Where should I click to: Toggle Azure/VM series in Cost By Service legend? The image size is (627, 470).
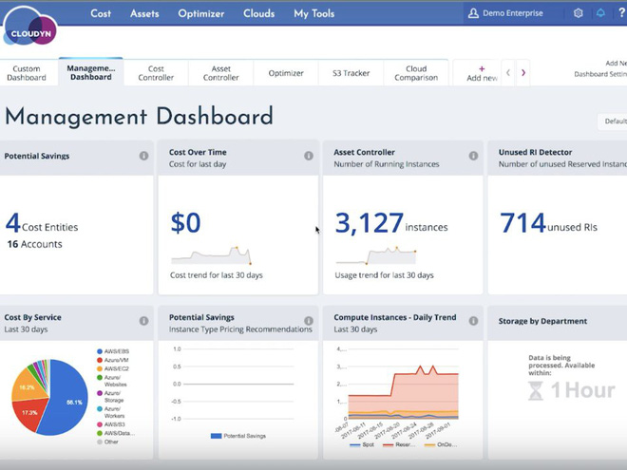(x=112, y=361)
